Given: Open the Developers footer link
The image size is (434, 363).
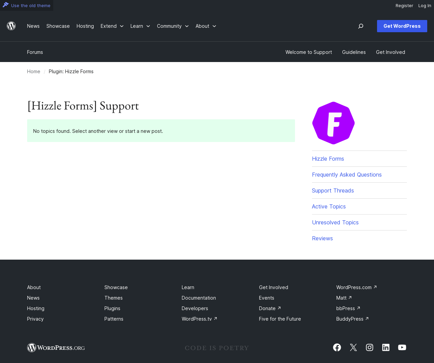Looking at the screenshot, I should (x=195, y=308).
